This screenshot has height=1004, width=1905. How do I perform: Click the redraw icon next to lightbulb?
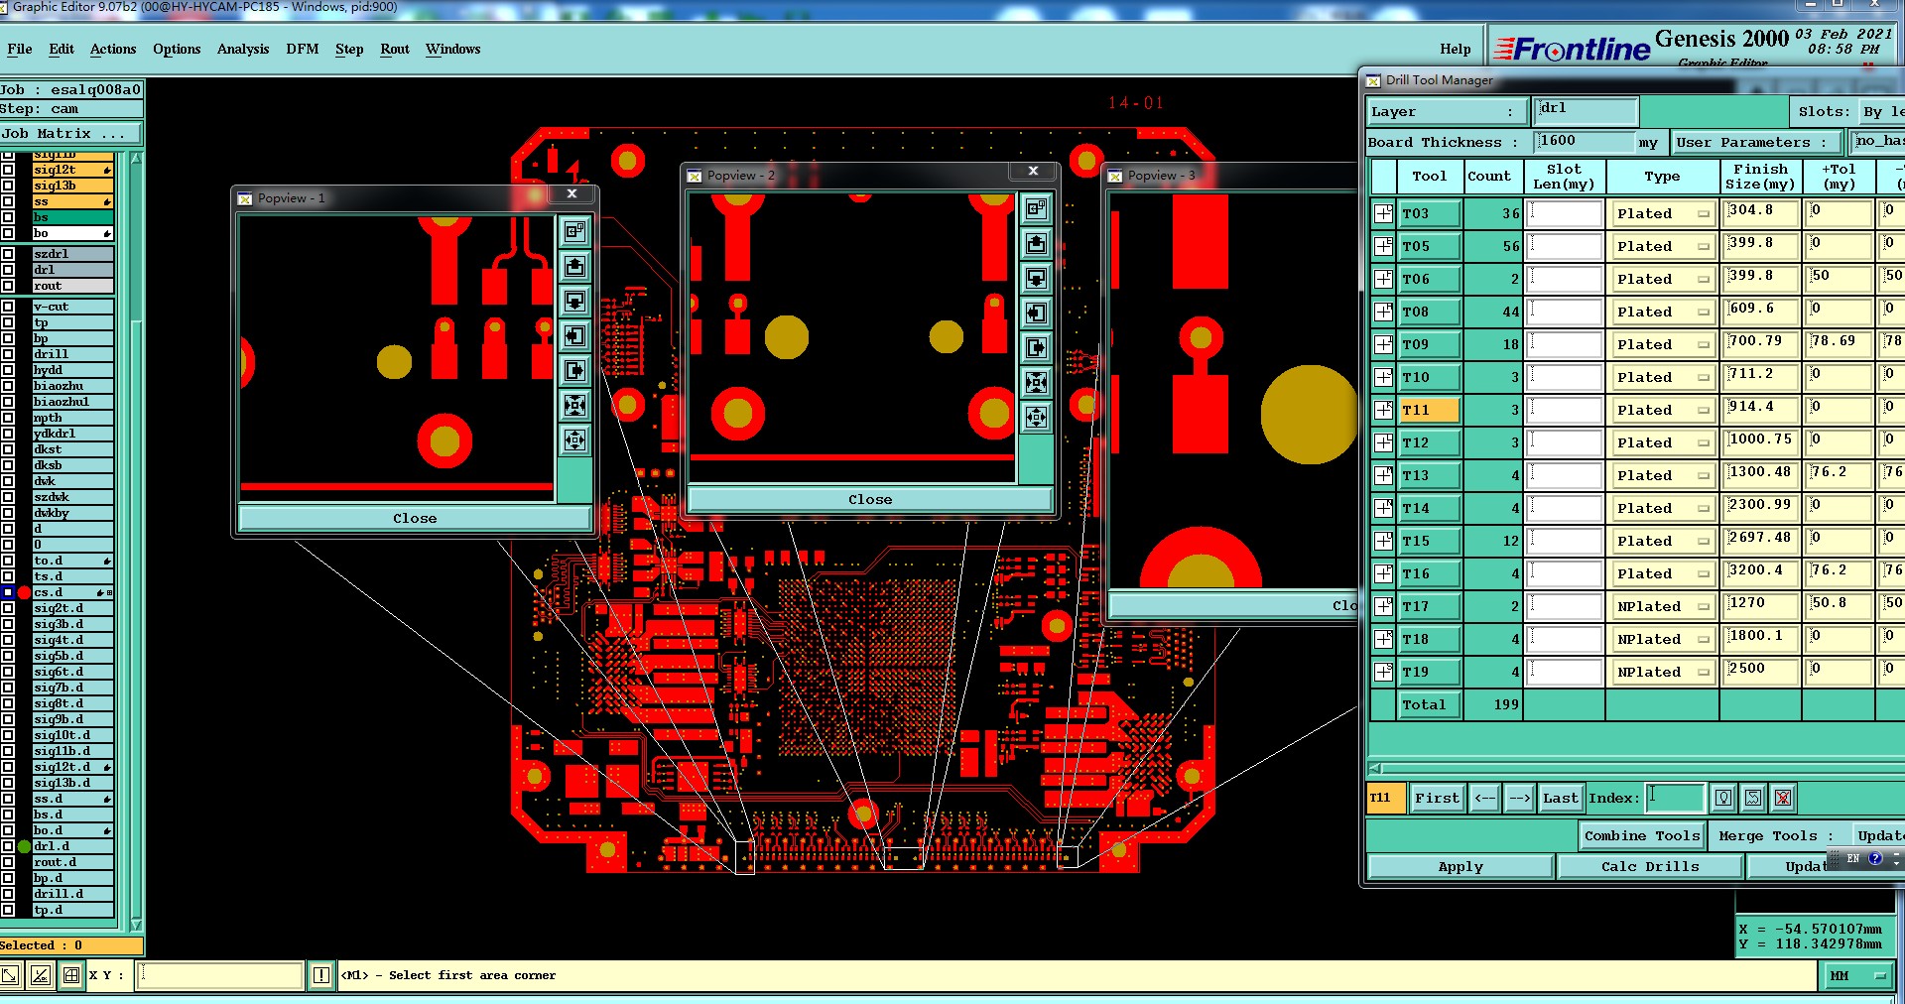(1753, 798)
